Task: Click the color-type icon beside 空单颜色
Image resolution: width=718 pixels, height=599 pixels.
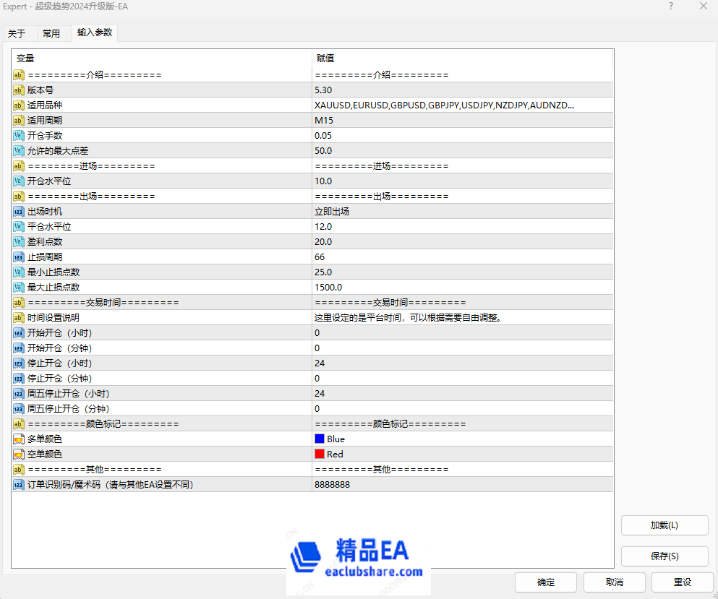Action: [x=18, y=454]
